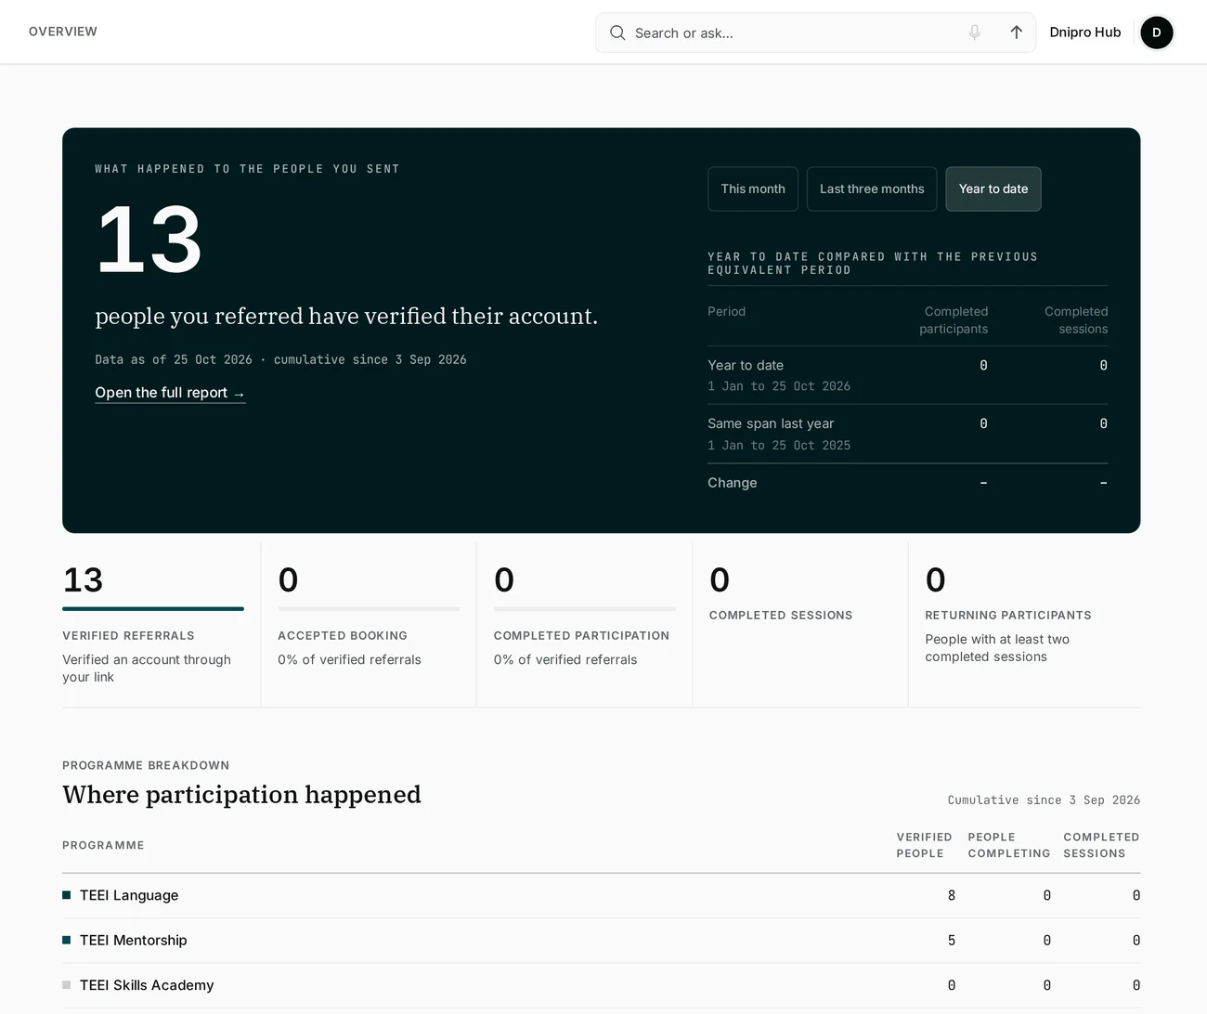This screenshot has width=1207, height=1014.
Task: Click verified people value 8 for TEEI Language
Action: tap(952, 895)
